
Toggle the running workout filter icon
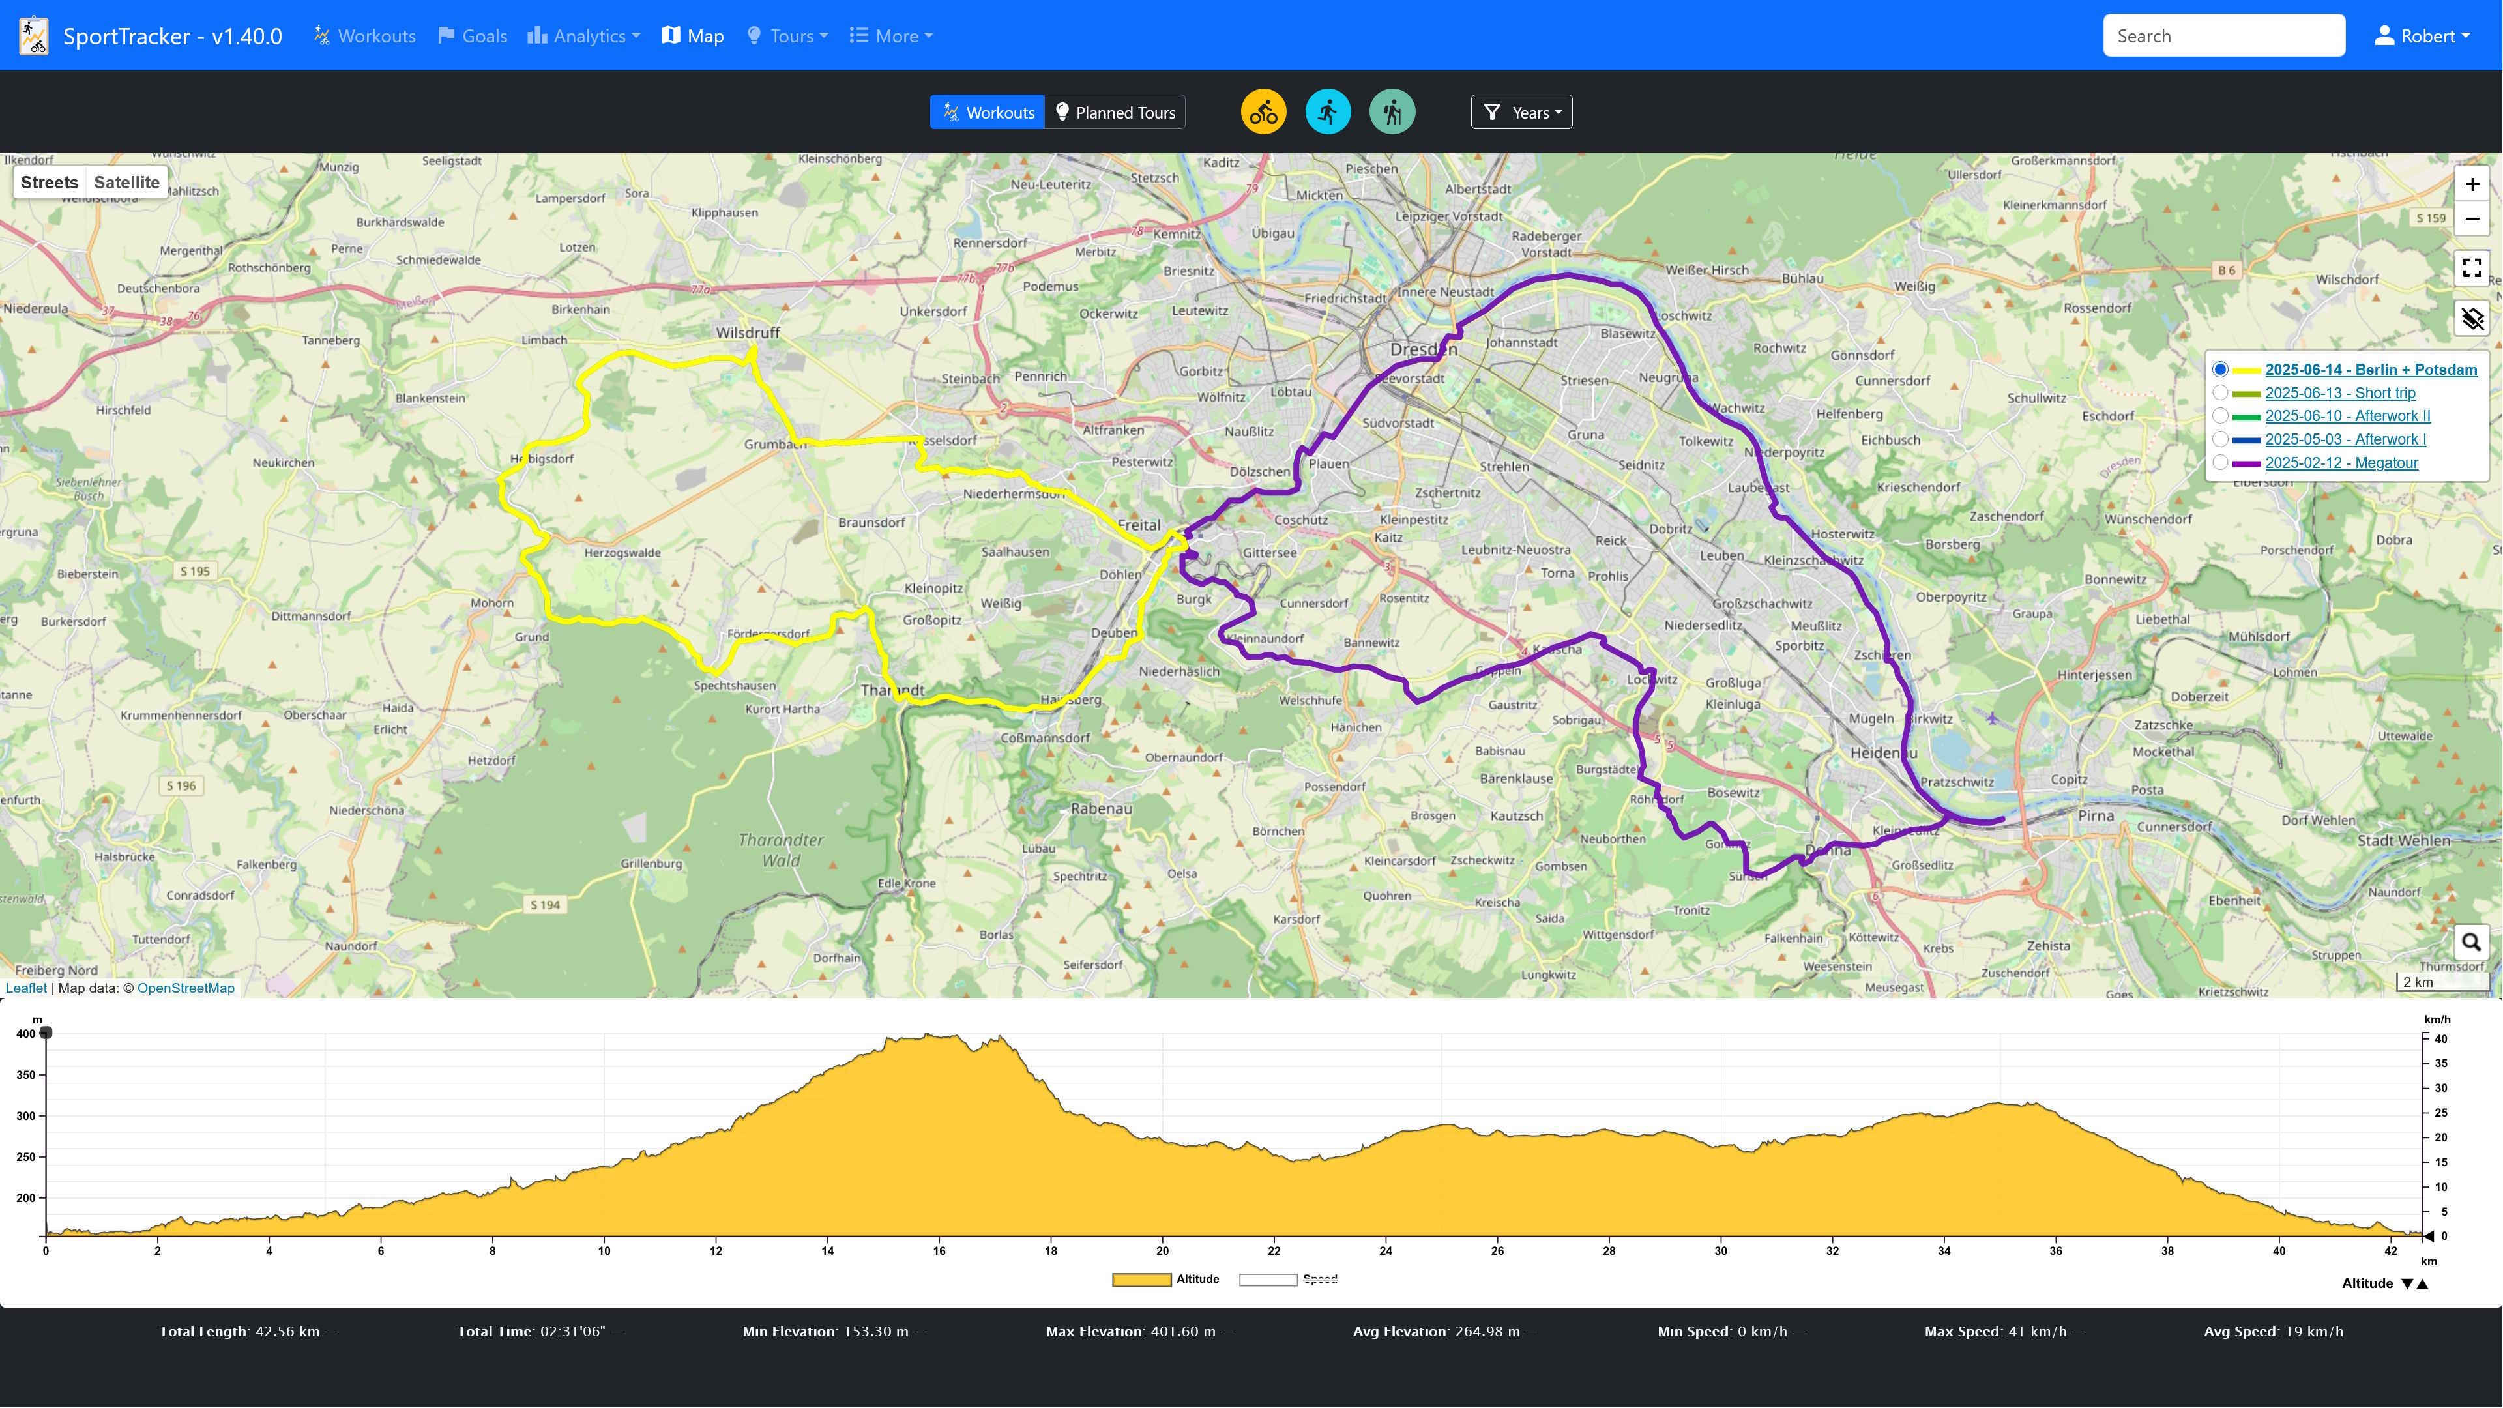[1327, 111]
